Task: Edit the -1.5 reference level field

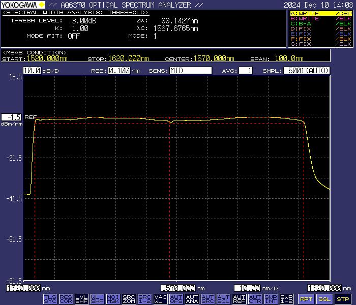Action: 11,117
